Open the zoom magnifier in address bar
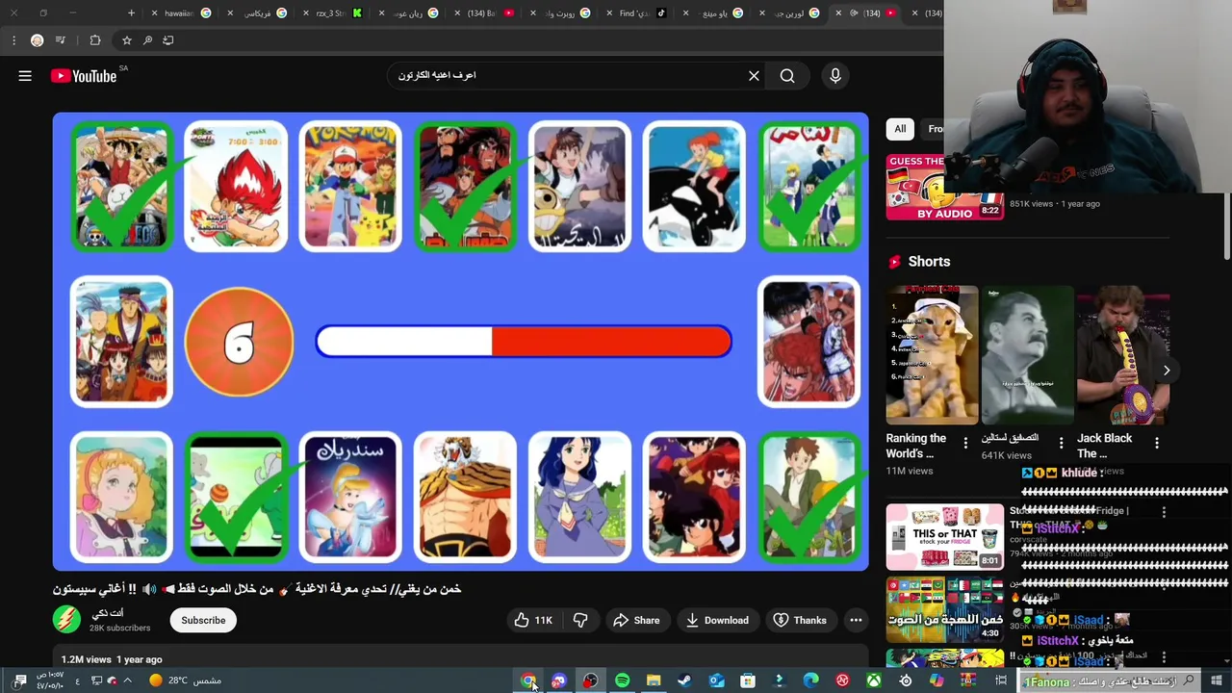This screenshot has width=1232, height=693. coord(147,40)
